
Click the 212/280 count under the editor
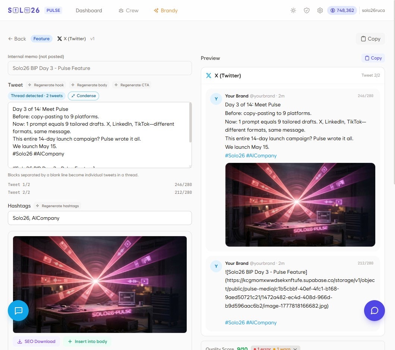[183, 192]
